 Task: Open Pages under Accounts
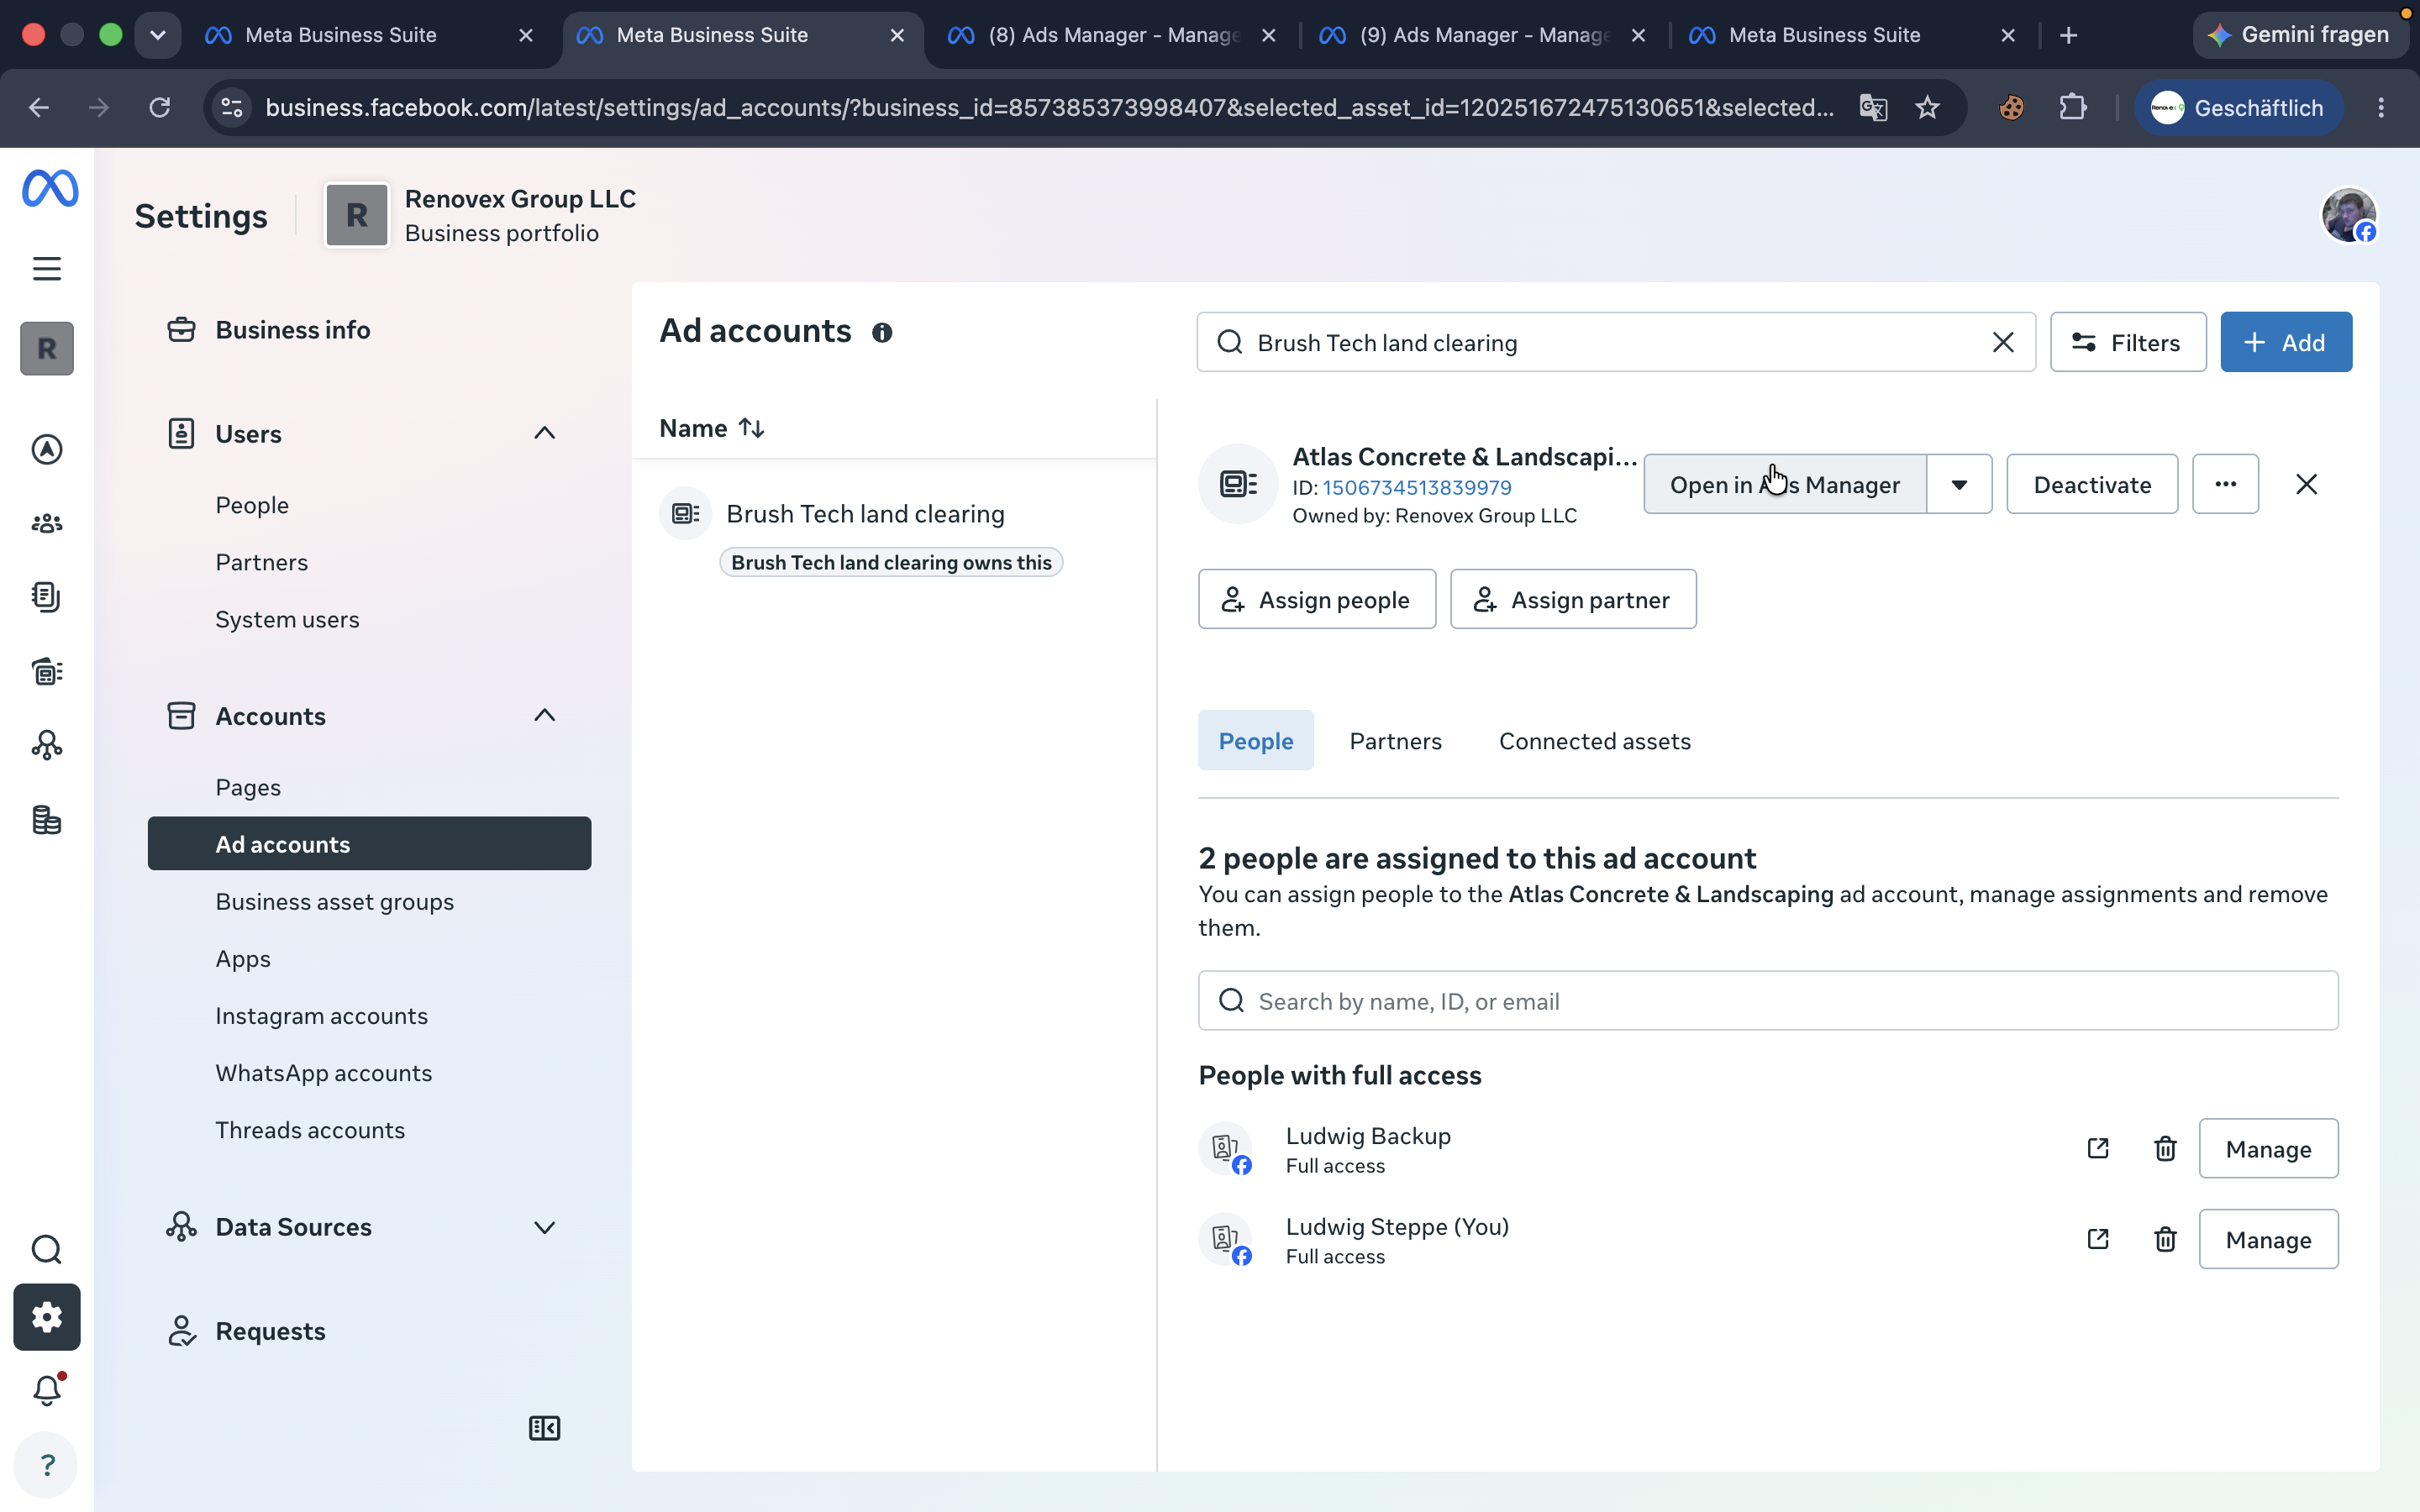(x=248, y=787)
